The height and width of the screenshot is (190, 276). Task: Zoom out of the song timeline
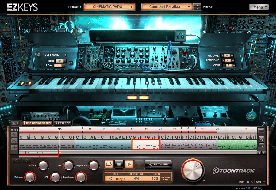pos(261,145)
